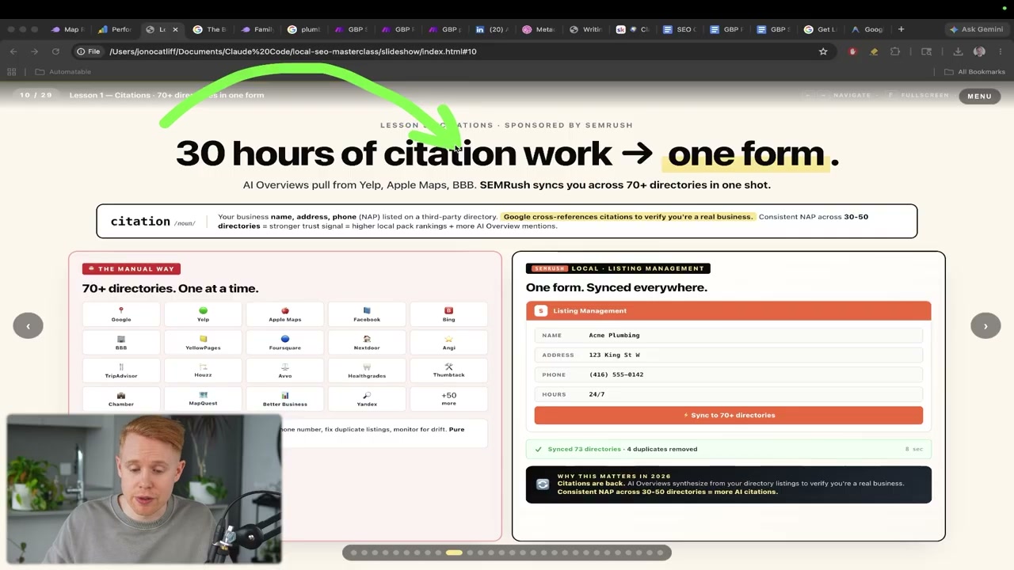Open the browser downloads icon
Screen dimensions: 1014x570
pyautogui.click(x=958, y=51)
